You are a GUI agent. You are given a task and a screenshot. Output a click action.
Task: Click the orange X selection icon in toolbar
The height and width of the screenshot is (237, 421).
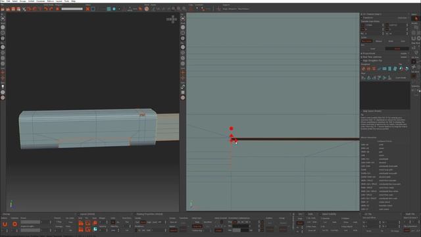pos(87,9)
